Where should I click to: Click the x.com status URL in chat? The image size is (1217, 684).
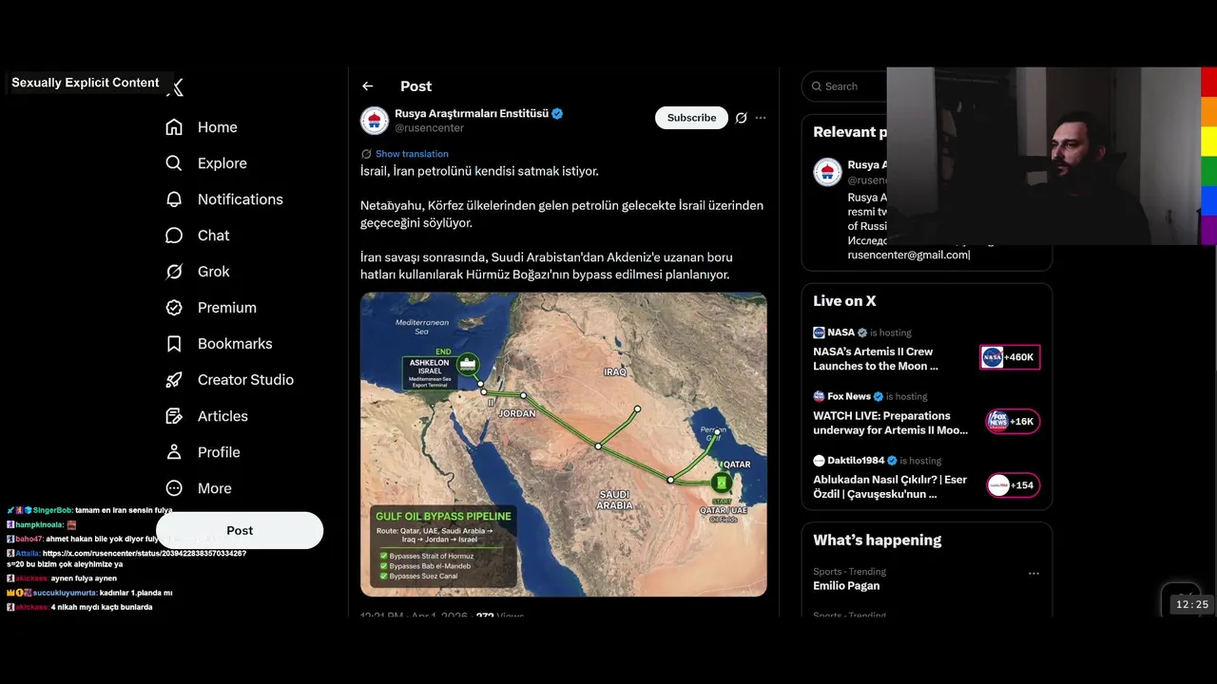click(145, 553)
